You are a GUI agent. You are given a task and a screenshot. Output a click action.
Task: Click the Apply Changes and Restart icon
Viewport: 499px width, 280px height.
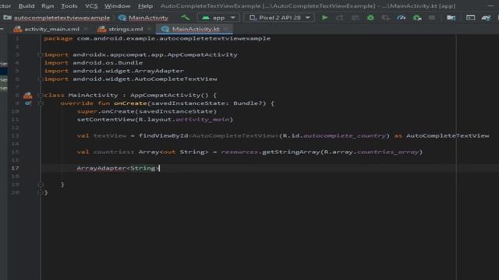click(x=340, y=18)
